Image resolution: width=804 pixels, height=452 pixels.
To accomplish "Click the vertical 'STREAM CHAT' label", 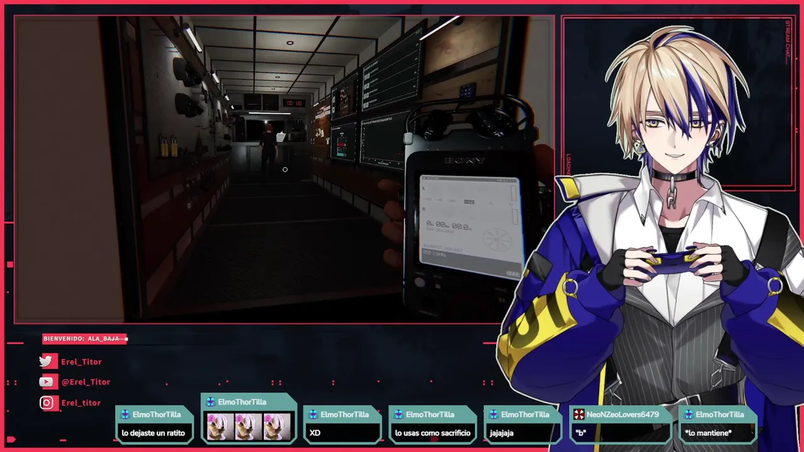I will pos(788,42).
